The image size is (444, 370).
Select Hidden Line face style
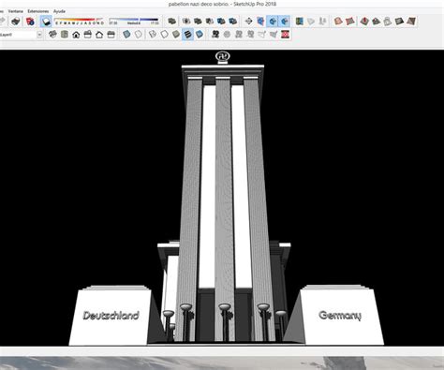(x=164, y=35)
